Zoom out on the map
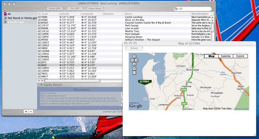 point(134,73)
